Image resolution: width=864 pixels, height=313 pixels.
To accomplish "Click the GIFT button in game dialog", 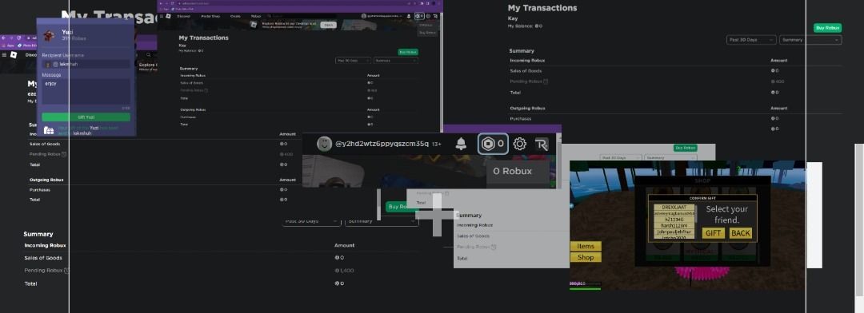I will tap(714, 232).
